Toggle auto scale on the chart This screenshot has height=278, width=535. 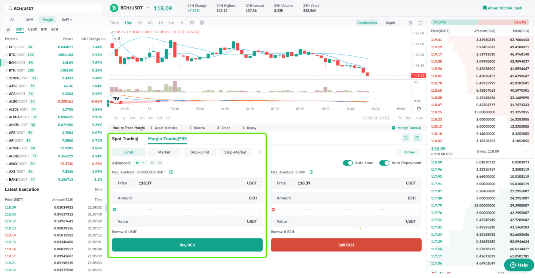pyautogui.click(x=419, y=118)
